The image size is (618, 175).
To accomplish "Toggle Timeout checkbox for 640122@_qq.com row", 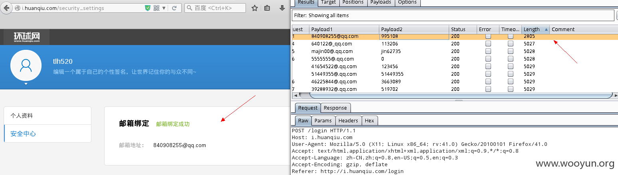I will point(511,44).
